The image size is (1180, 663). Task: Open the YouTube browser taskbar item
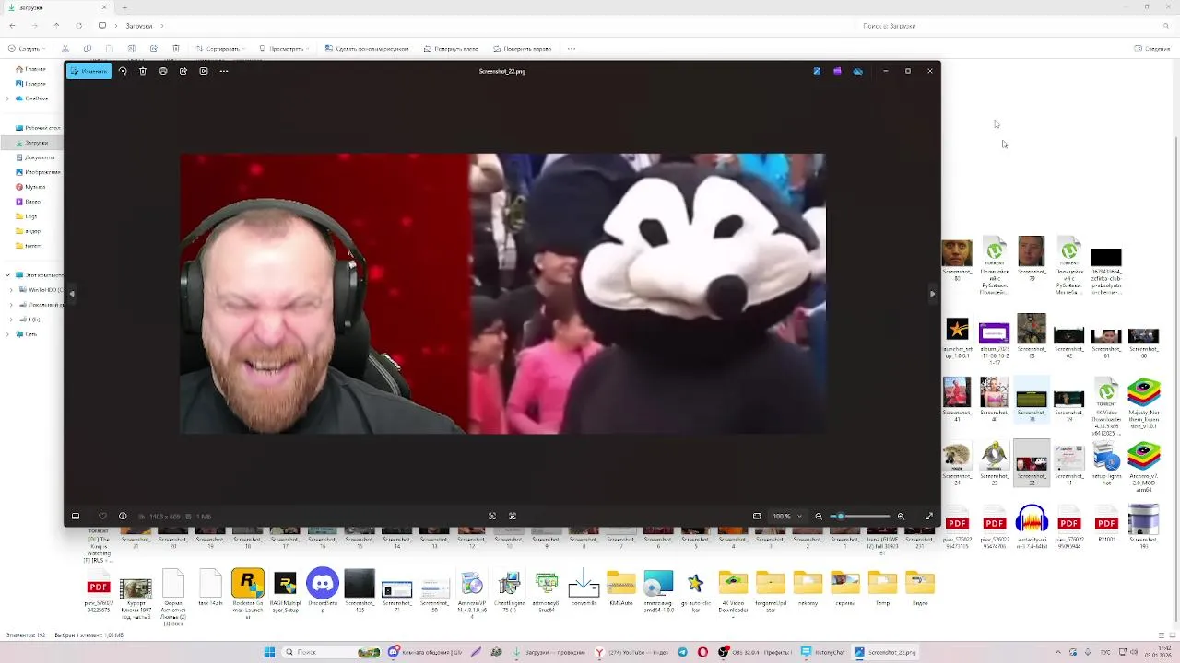631,652
